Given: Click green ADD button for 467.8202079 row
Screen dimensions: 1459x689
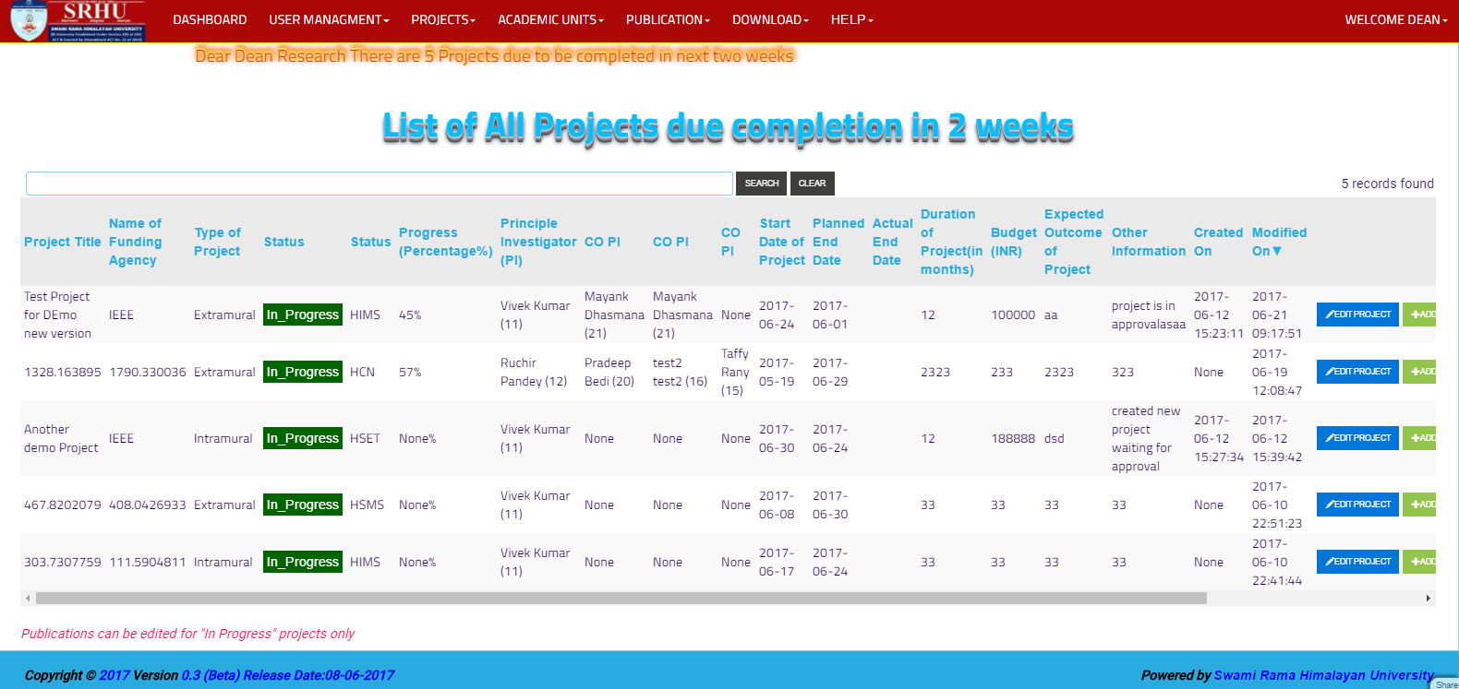Looking at the screenshot, I should coord(1419,505).
